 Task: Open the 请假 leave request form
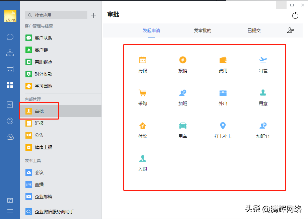[x=143, y=65]
